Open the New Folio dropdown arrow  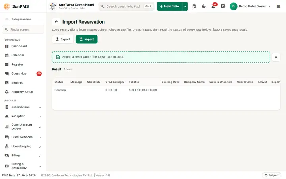pos(185,6)
